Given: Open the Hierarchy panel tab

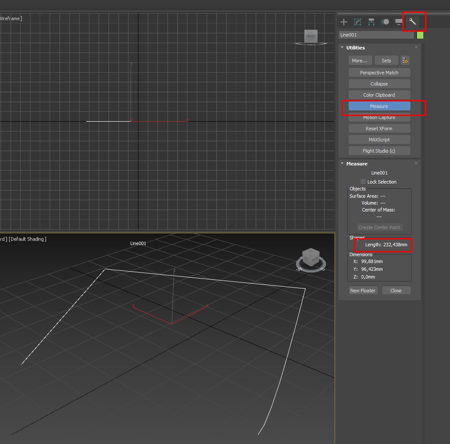Looking at the screenshot, I should 371,22.
